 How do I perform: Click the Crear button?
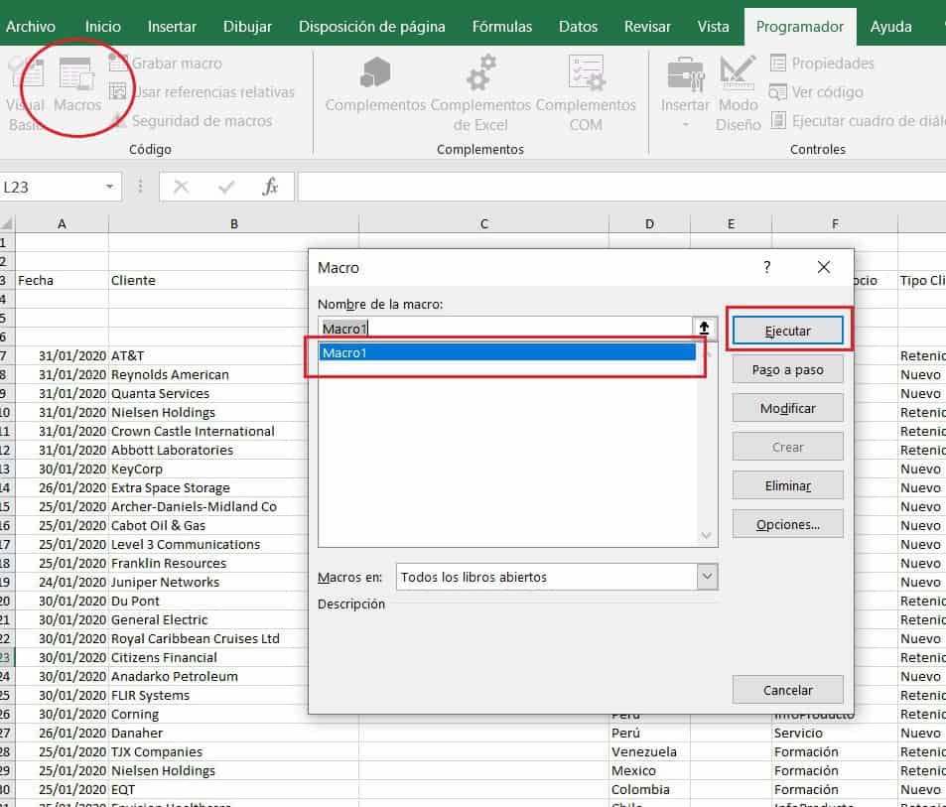(787, 447)
